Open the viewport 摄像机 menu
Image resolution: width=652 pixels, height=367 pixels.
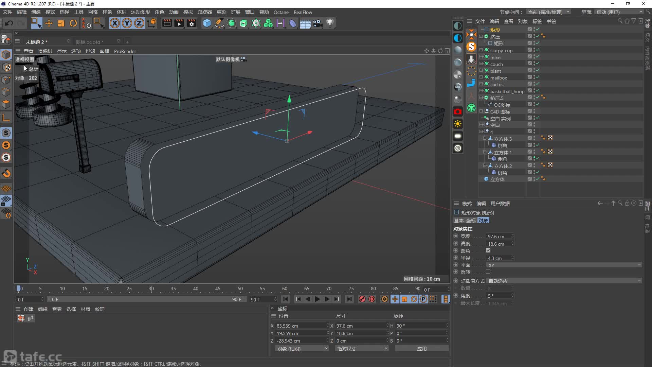pos(45,51)
